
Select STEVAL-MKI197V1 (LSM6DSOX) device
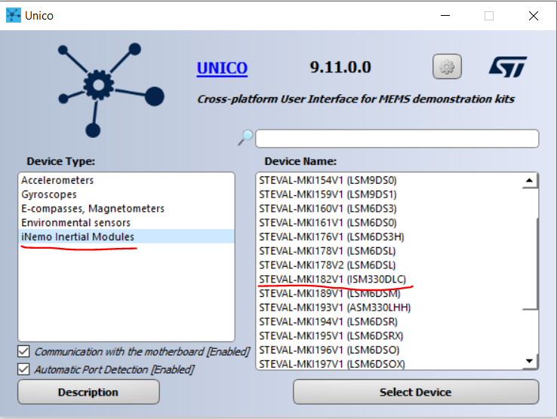389,364
